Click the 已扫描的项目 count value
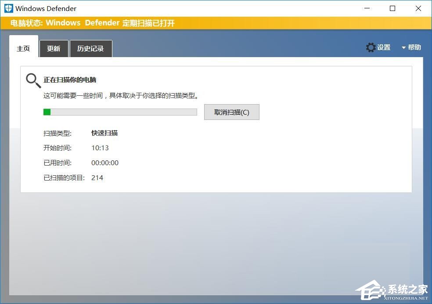 [x=97, y=177]
